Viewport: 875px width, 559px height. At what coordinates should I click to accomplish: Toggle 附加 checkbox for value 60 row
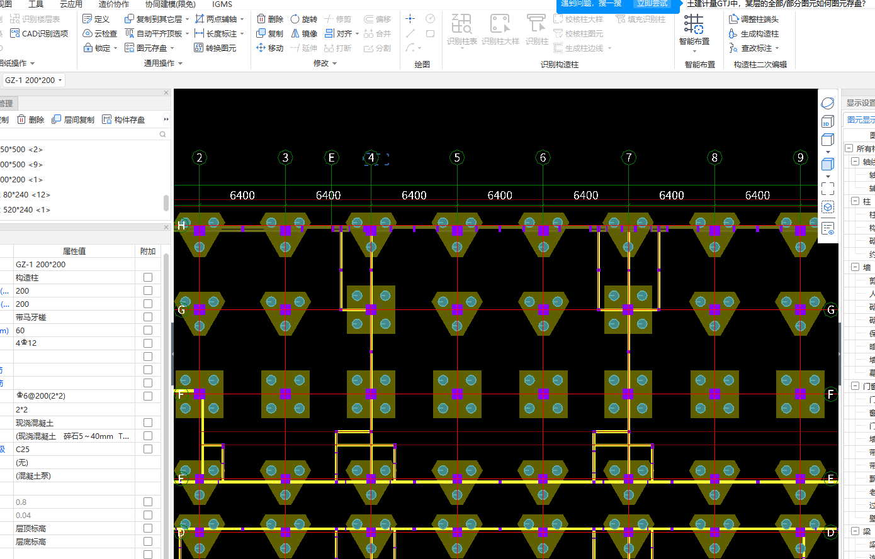148,330
